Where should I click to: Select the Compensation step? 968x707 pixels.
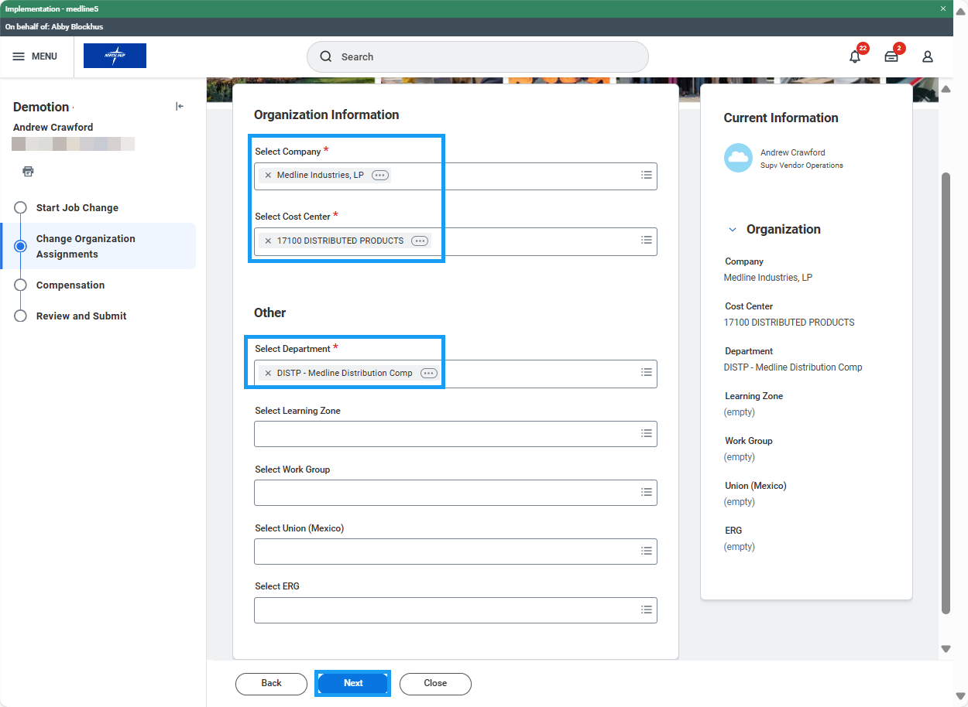click(x=70, y=285)
